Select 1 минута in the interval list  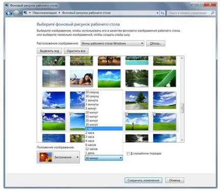[x=103, y=100]
